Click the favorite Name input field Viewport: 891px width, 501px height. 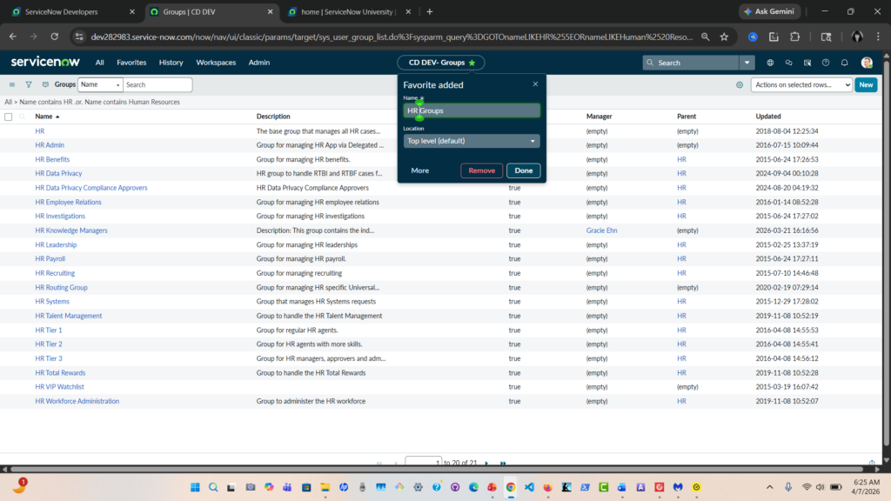(x=472, y=110)
